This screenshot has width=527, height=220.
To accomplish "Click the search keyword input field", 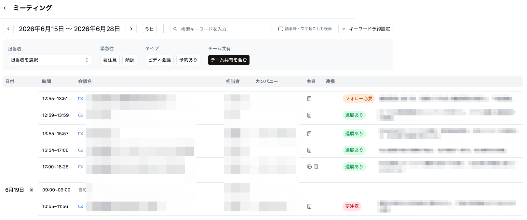I will click(221, 29).
